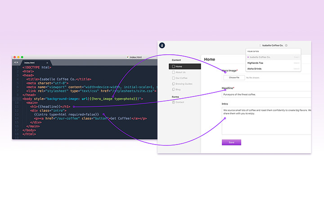Switch to the index.html tab
Screen dimensions: 324x202
pyautogui.click(x=31, y=62)
